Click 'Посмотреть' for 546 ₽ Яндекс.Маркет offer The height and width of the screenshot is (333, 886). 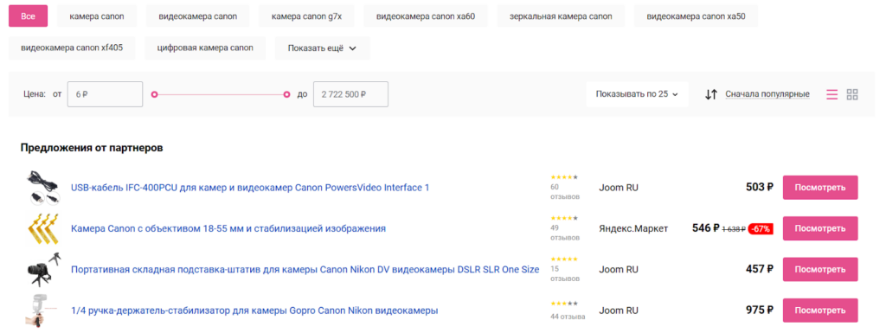click(x=820, y=228)
